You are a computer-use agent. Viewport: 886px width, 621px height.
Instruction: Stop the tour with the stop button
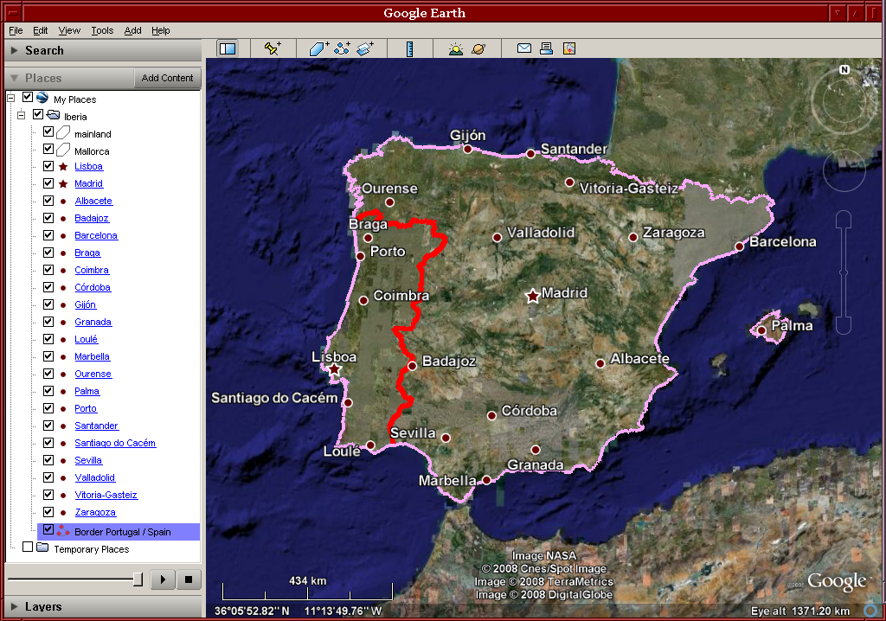coord(189,579)
